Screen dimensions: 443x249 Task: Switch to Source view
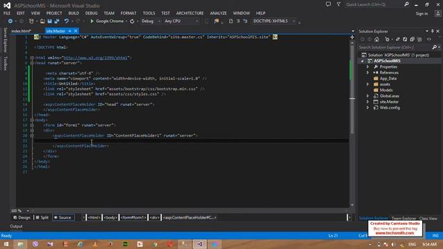point(63,218)
